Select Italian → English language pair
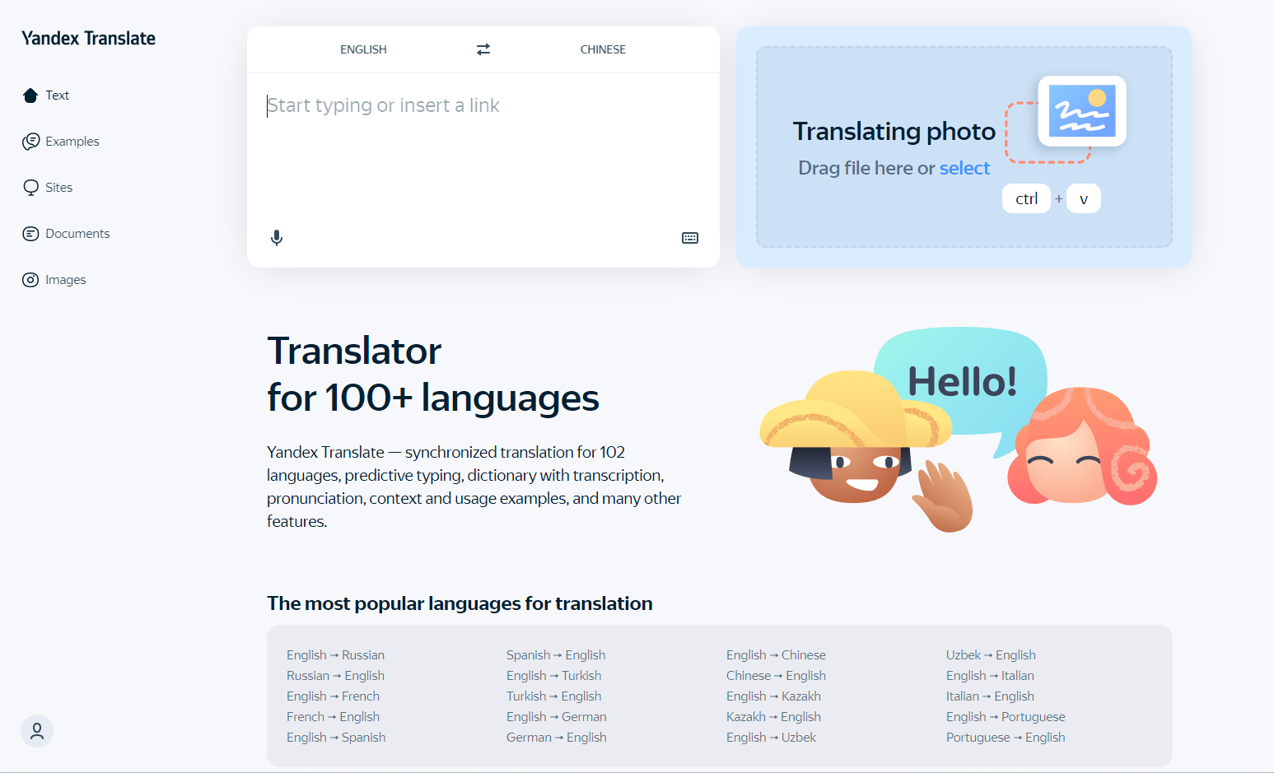This screenshot has height=773, width=1274. (990, 696)
